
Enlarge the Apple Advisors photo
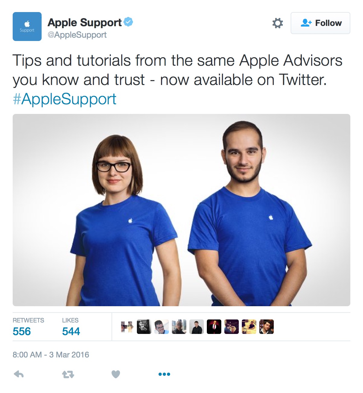pos(181,210)
